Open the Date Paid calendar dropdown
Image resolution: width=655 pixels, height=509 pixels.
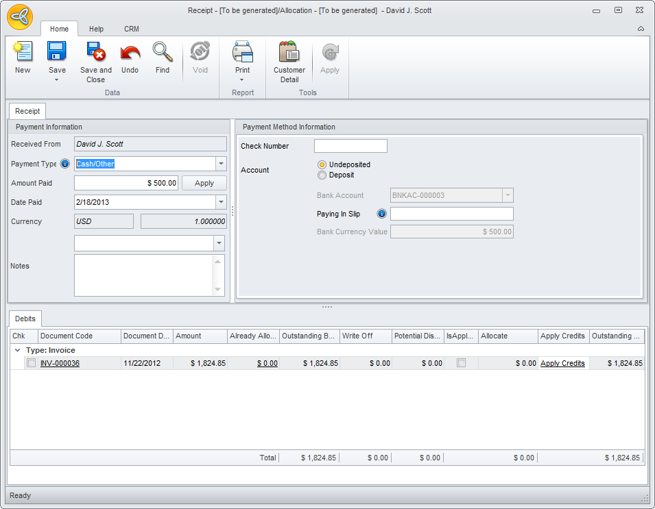pyautogui.click(x=221, y=202)
